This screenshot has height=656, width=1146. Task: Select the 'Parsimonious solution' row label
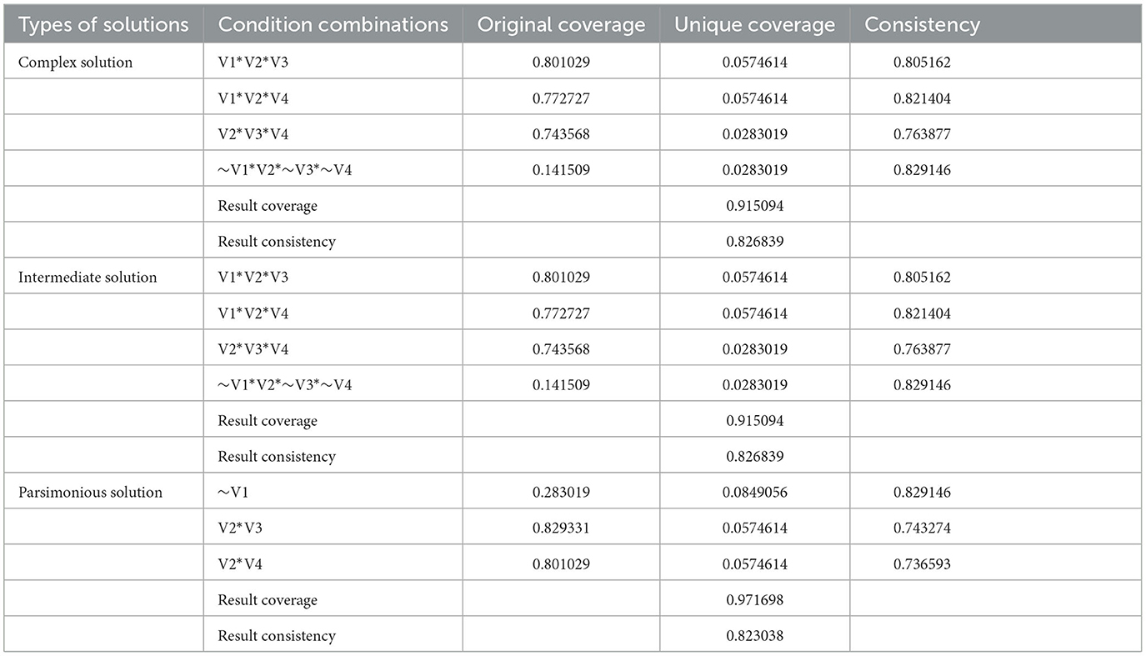pyautogui.click(x=90, y=493)
